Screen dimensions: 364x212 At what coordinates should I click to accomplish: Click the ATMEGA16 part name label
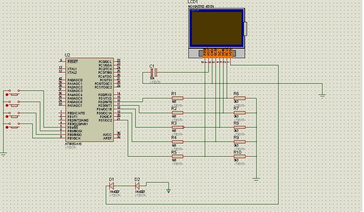pyautogui.click(x=73, y=144)
